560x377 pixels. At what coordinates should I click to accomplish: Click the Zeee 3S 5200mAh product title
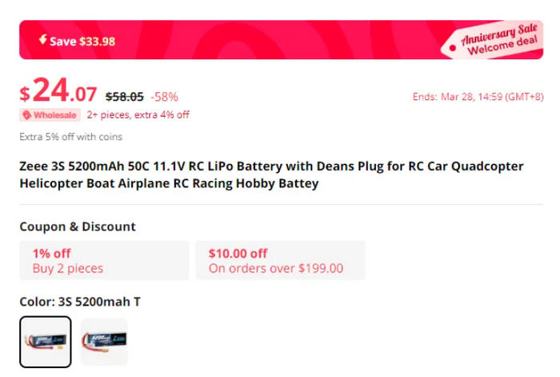[272, 175]
